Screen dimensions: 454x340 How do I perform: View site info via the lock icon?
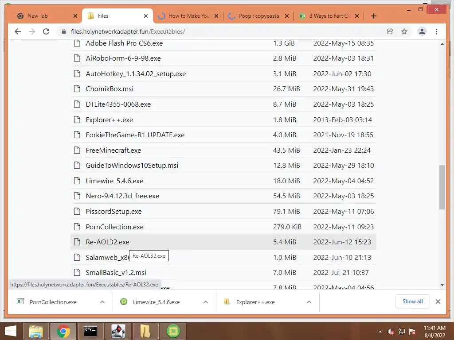tap(64, 31)
